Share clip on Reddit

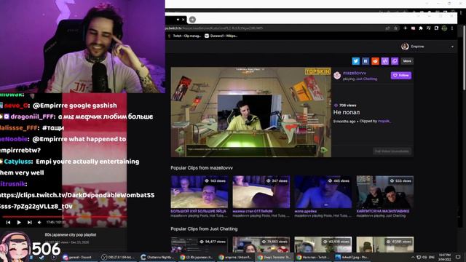tap(376, 61)
